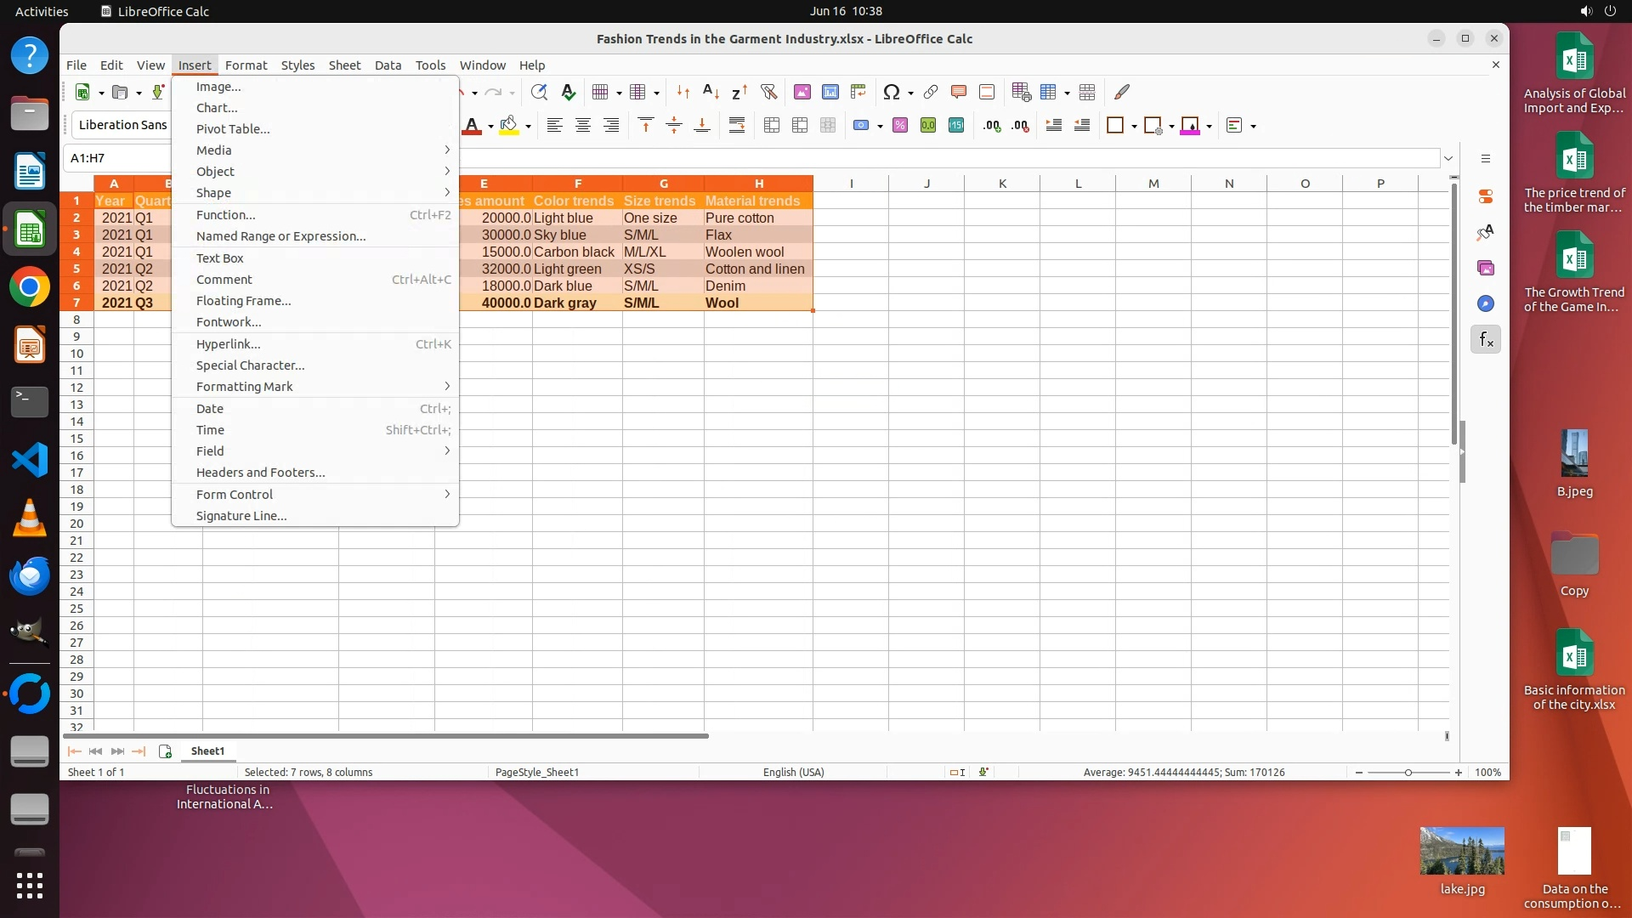The image size is (1632, 918).
Task: Toggle the AutoFilter funnel button
Action: [768, 92]
